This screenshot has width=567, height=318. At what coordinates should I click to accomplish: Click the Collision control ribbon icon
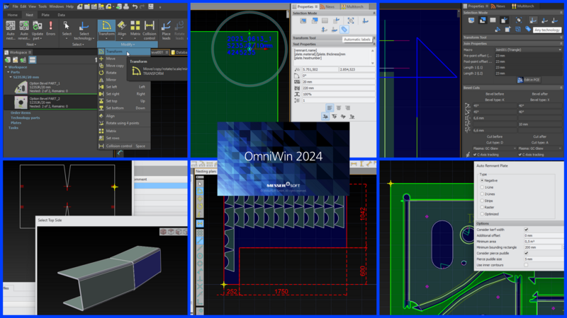149,26
